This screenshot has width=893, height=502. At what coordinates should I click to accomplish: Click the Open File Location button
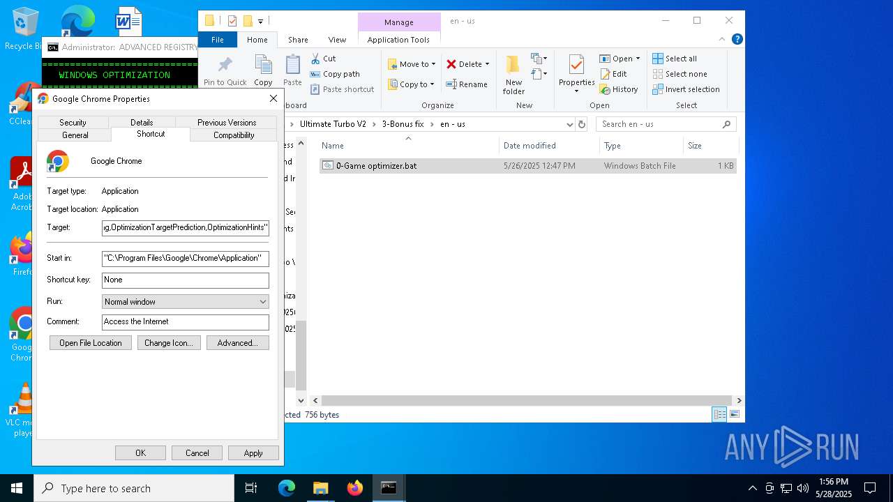pyautogui.click(x=91, y=343)
